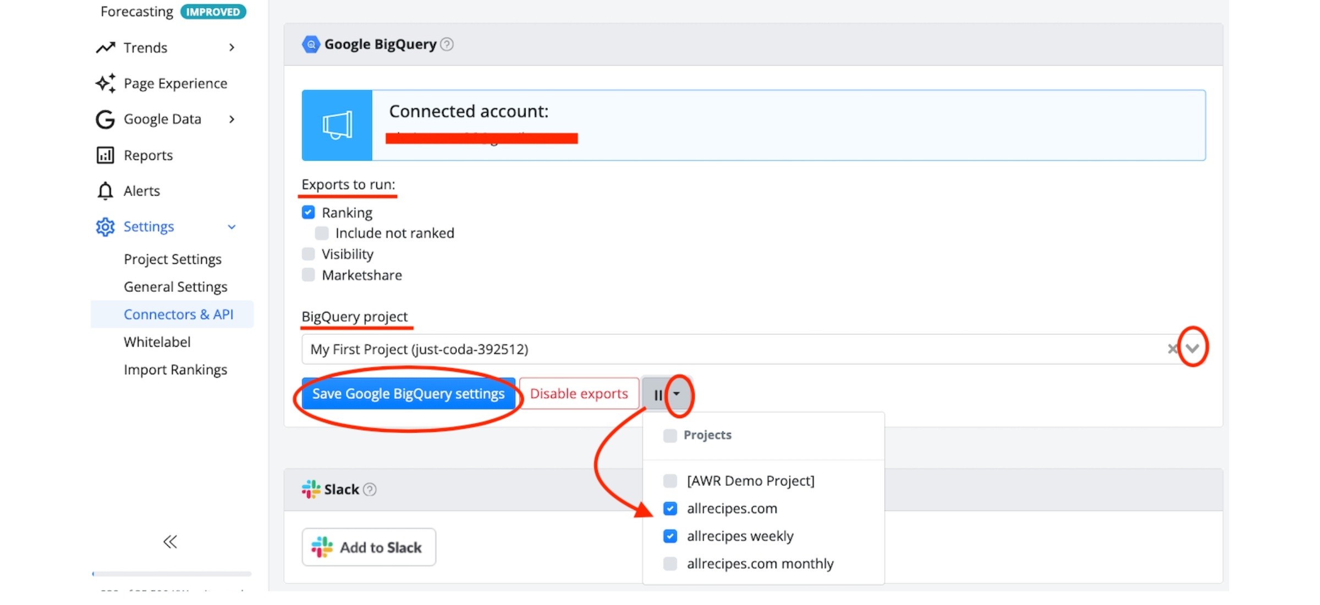Click the Add to Slack button
The width and height of the screenshot is (1320, 605).
point(369,547)
